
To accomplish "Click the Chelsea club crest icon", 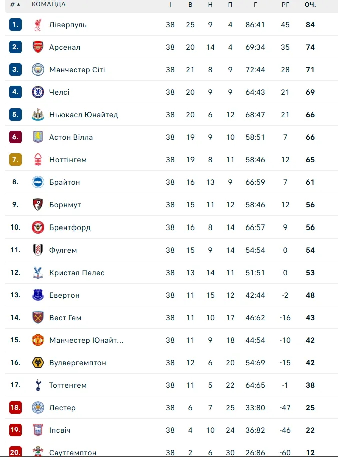I will [x=38, y=92].
